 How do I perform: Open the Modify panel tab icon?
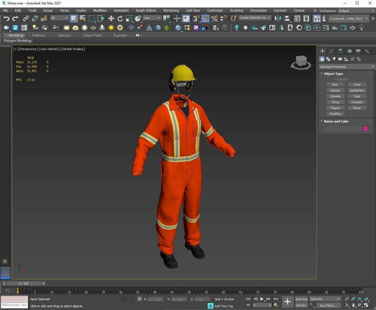point(331,51)
